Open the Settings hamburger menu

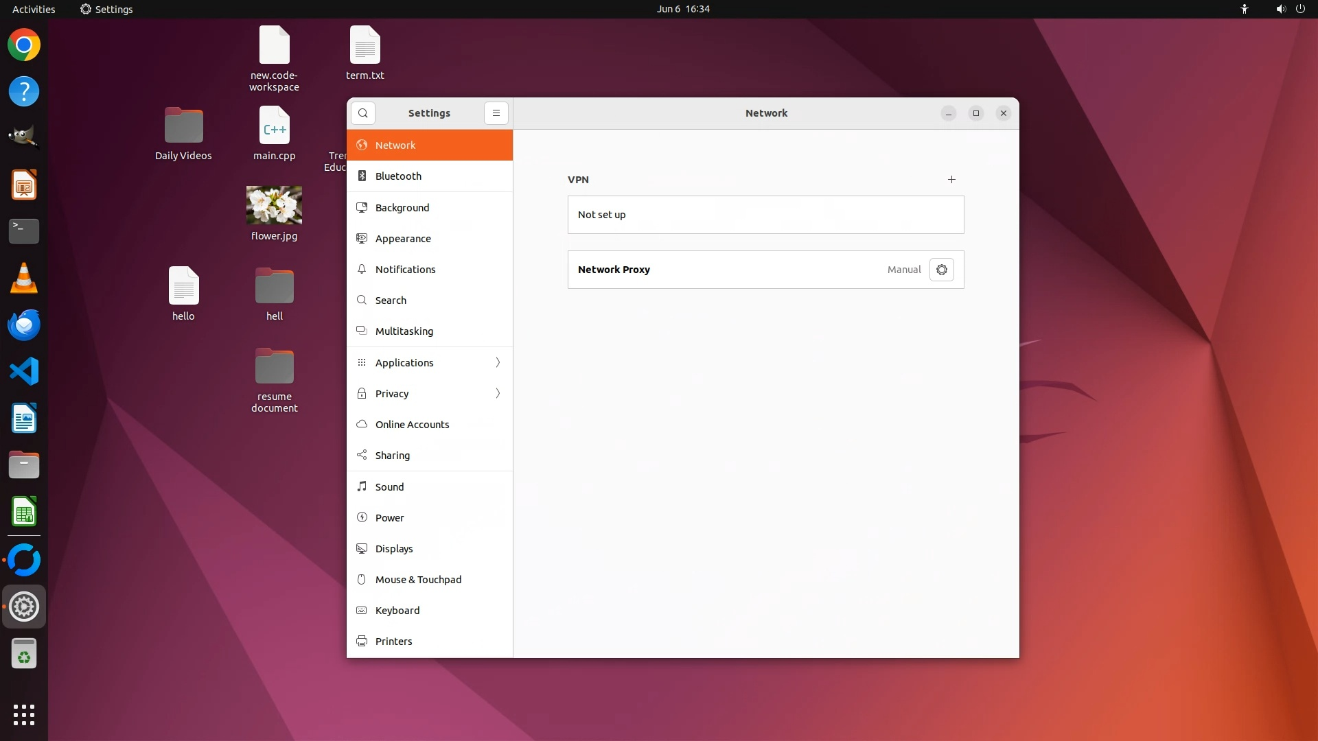tap(496, 113)
